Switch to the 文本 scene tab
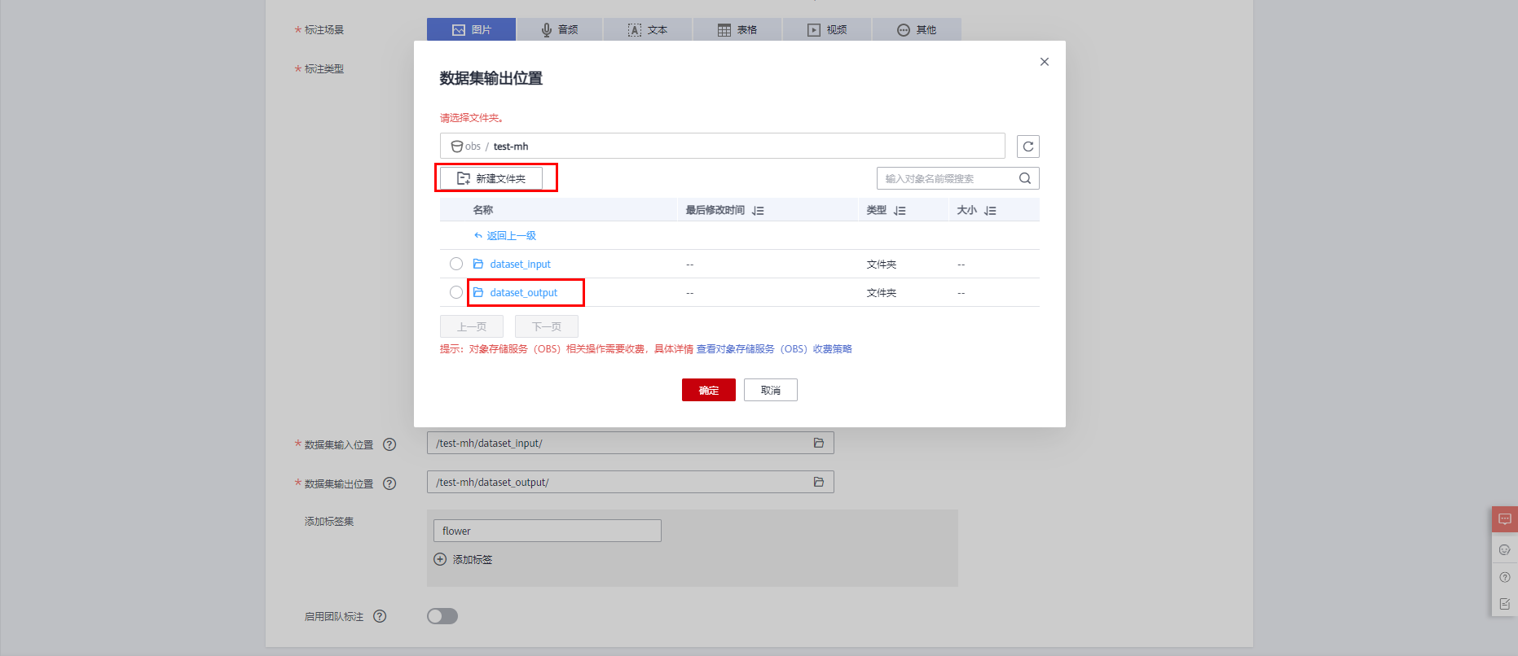This screenshot has width=1518, height=656. click(x=648, y=29)
